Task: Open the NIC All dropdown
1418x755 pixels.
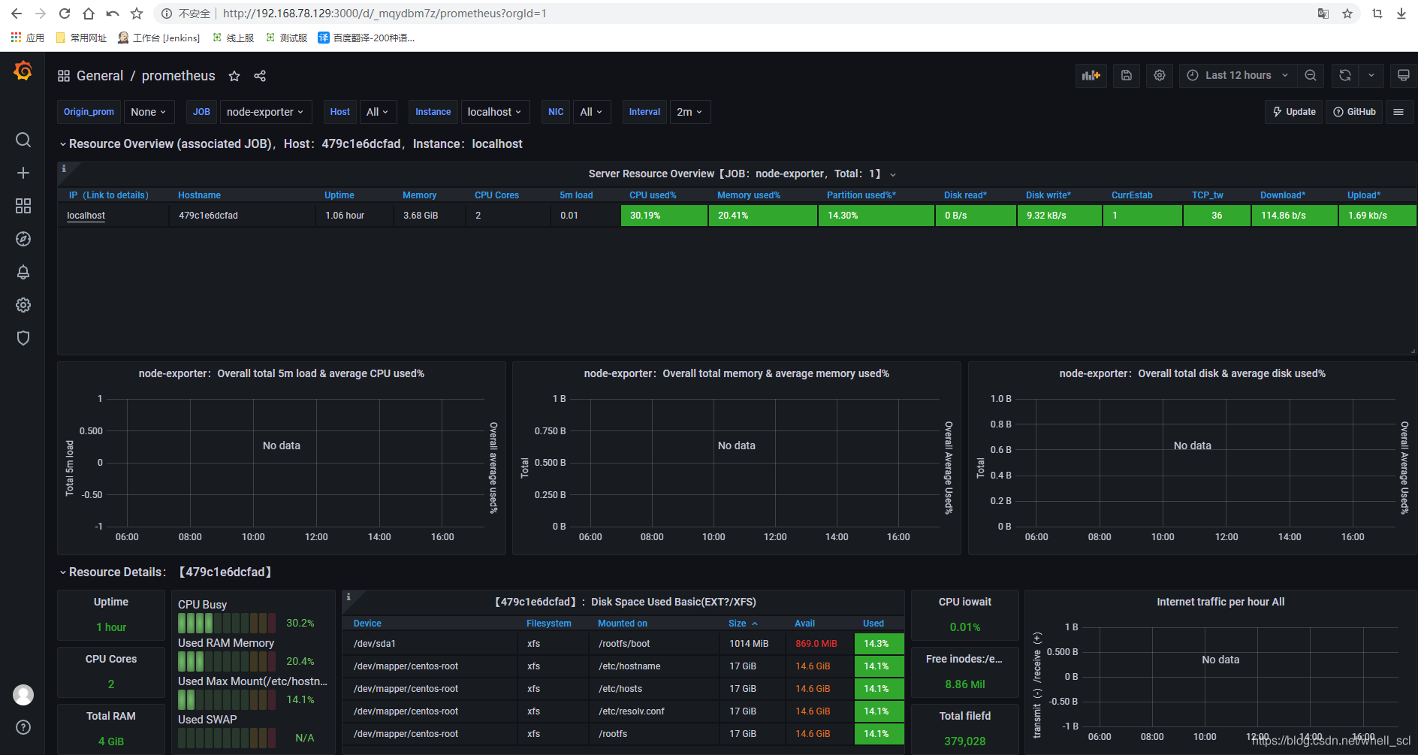Action: [592, 112]
